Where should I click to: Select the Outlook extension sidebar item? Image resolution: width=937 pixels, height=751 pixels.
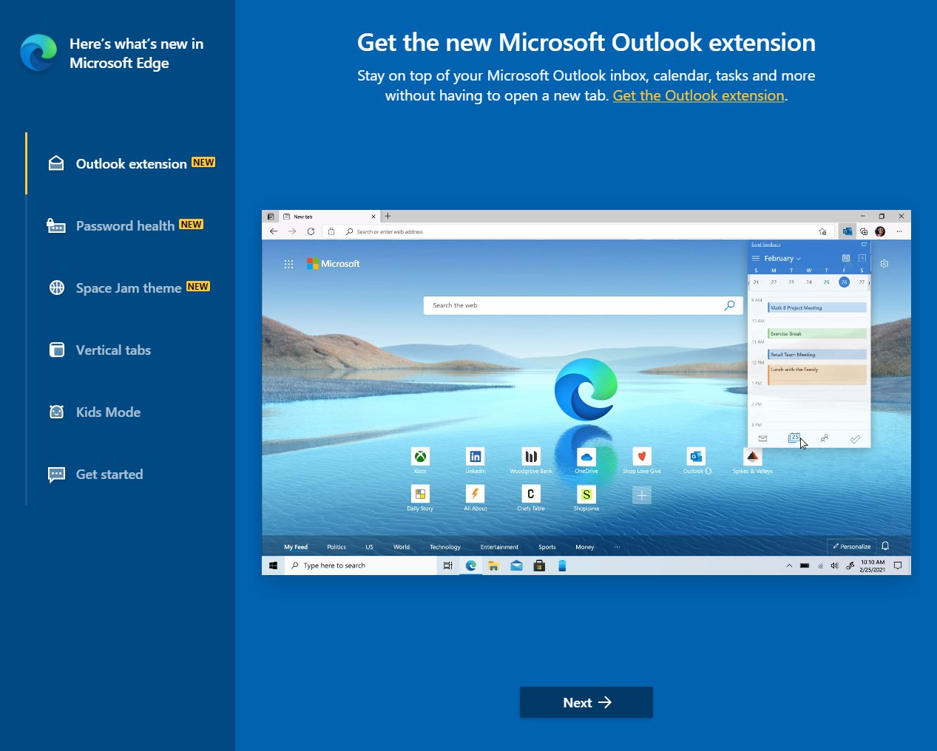[132, 163]
